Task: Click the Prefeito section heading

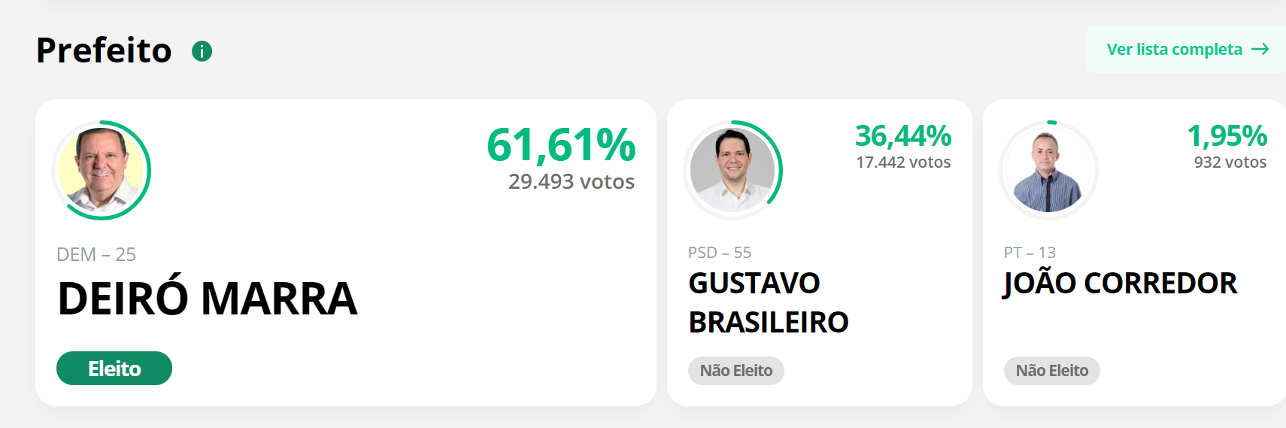Action: click(104, 50)
